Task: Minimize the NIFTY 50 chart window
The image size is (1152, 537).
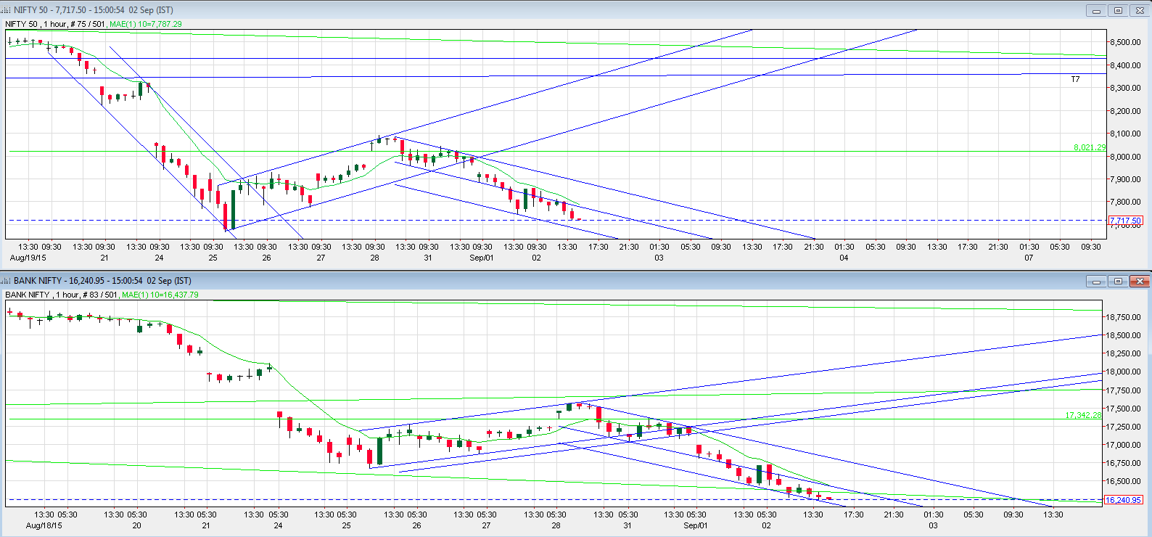Action: click(x=1096, y=10)
